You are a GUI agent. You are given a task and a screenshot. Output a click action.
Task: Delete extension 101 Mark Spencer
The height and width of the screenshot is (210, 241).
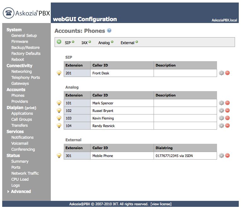coord(227,103)
